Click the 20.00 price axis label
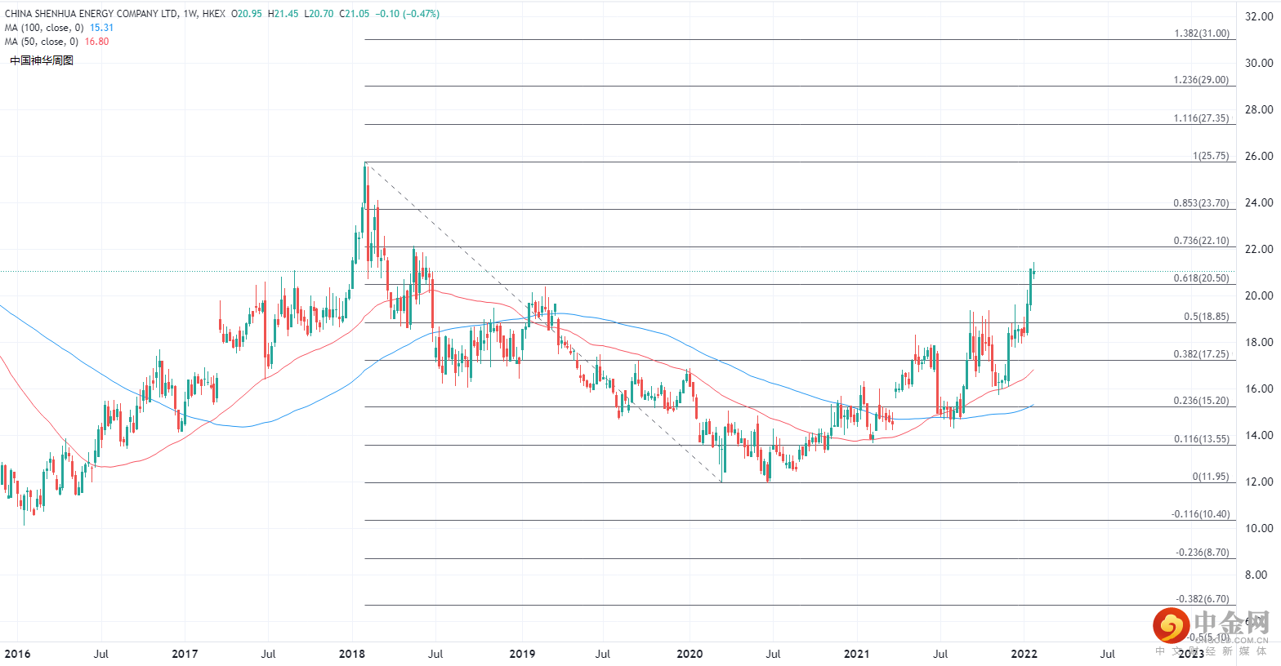This screenshot has width=1281, height=666. (1259, 295)
